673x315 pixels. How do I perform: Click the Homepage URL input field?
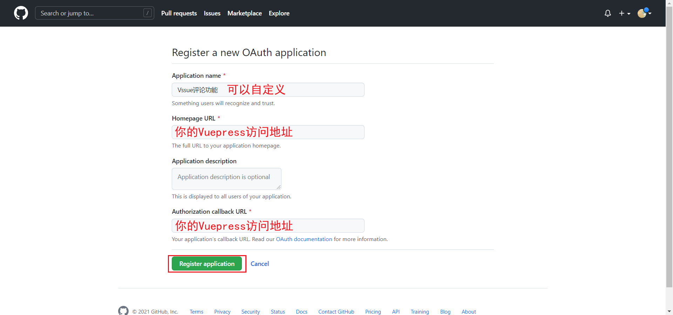(268, 132)
